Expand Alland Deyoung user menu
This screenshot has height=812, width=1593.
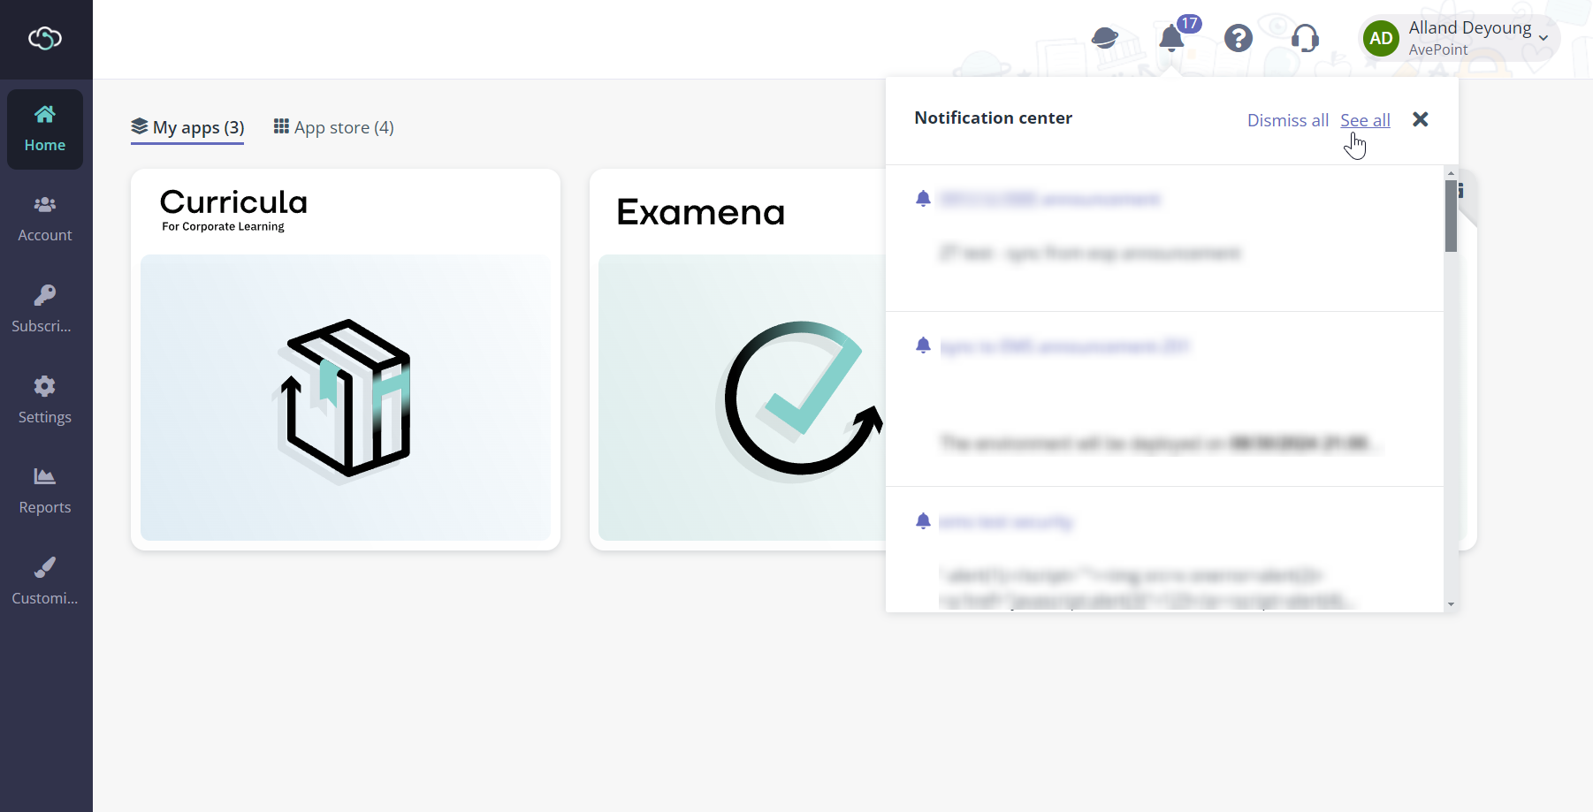pyautogui.click(x=1460, y=38)
